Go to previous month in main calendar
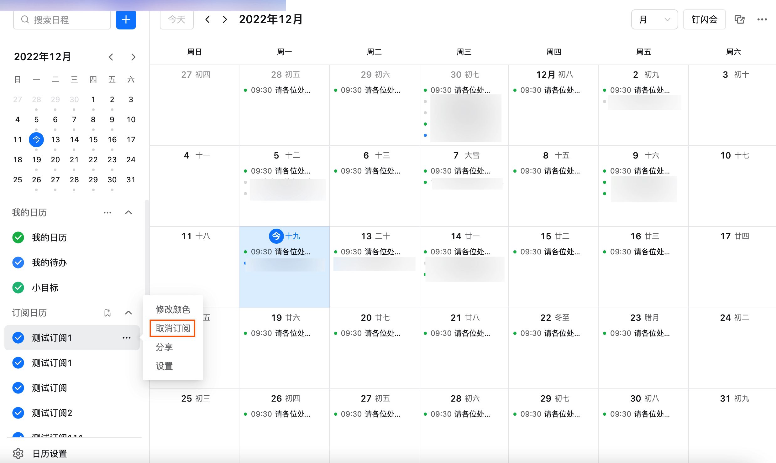Screen dimensions: 776x463 coord(207,20)
